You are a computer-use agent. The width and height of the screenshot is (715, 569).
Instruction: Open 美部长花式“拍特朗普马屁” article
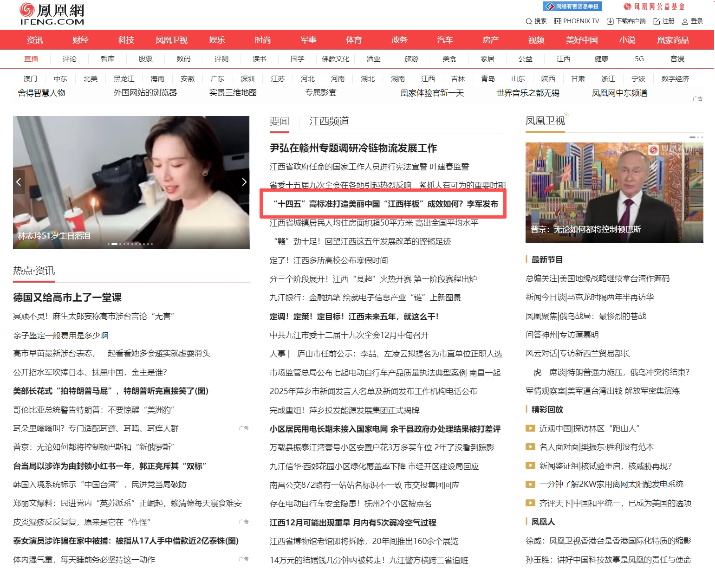pyautogui.click(x=110, y=391)
